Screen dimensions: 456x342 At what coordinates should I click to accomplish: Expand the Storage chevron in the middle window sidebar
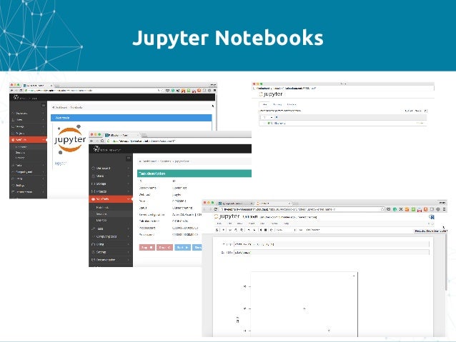pyautogui.click(x=128, y=184)
